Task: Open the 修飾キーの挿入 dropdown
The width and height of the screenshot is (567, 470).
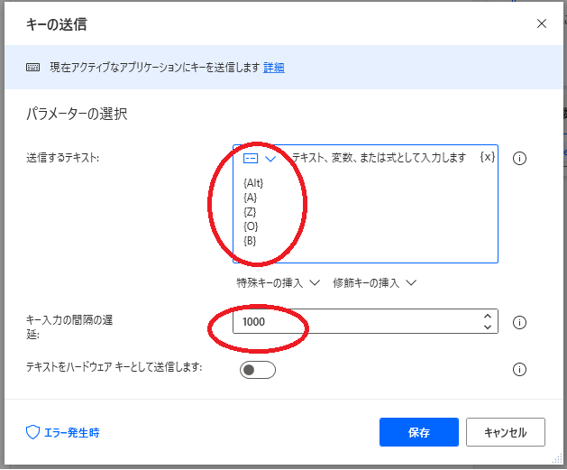Action: (x=374, y=282)
